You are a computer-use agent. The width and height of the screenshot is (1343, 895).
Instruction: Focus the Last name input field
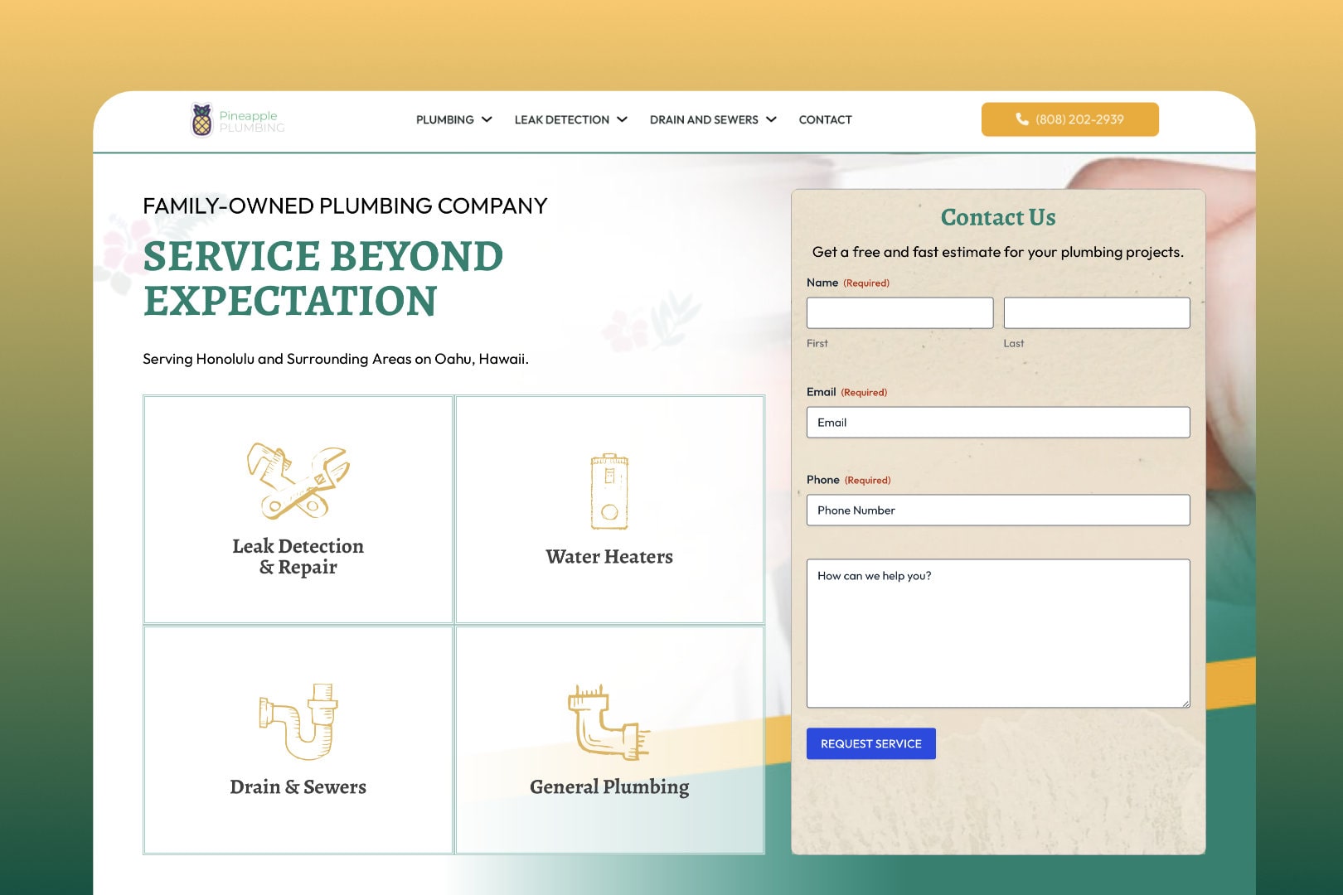tap(1097, 313)
